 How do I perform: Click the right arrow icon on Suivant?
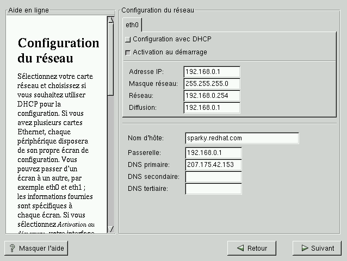303,248
